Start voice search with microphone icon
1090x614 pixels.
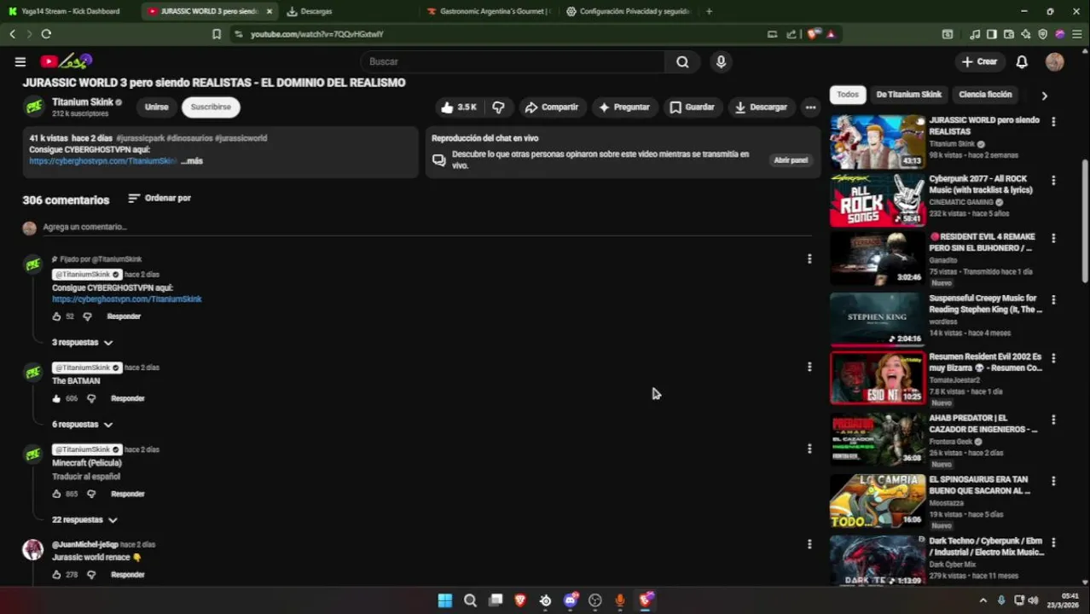[x=721, y=61]
